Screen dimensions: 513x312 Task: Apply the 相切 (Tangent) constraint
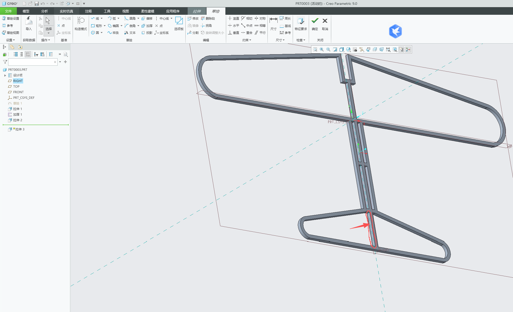tap(247, 19)
